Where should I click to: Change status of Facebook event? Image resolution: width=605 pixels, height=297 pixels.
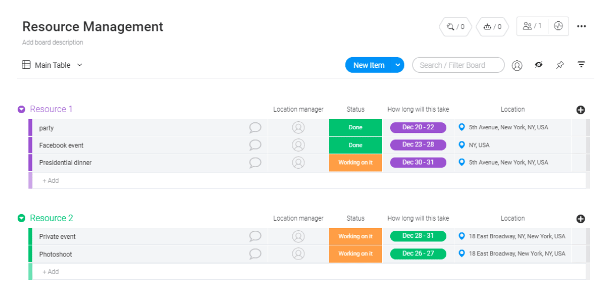click(x=355, y=145)
